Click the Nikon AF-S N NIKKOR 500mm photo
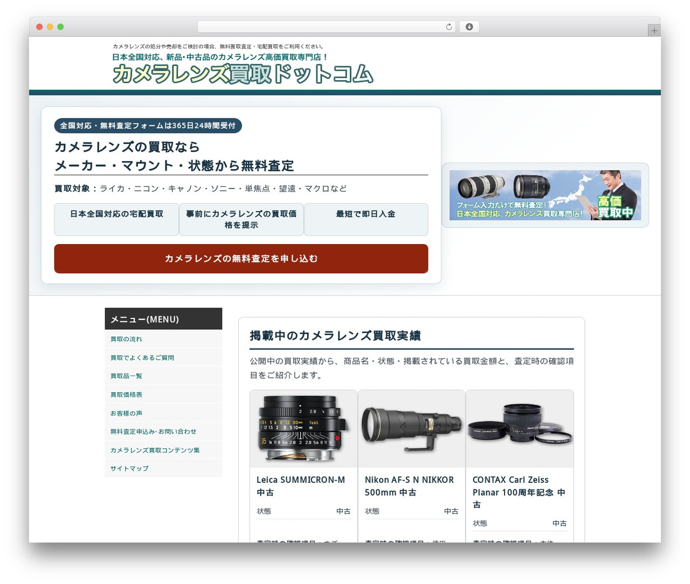The image size is (690, 584). (x=411, y=429)
